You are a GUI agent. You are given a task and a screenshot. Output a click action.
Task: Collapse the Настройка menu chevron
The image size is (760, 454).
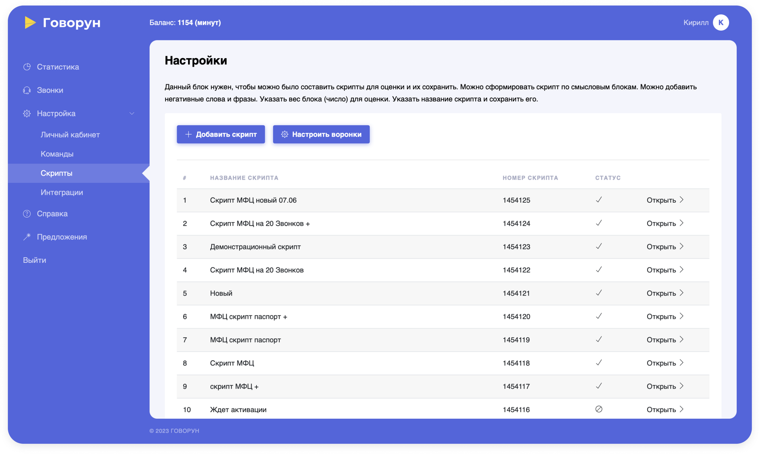[x=132, y=114]
